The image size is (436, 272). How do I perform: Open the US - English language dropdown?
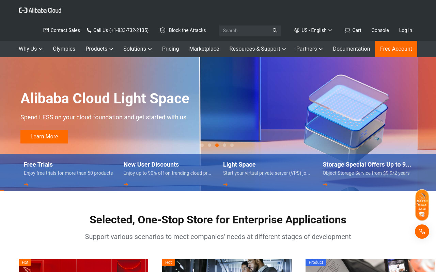[313, 30]
